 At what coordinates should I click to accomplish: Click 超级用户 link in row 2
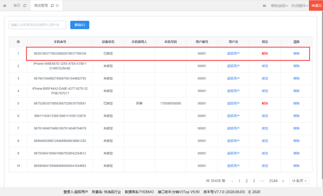(x=233, y=66)
